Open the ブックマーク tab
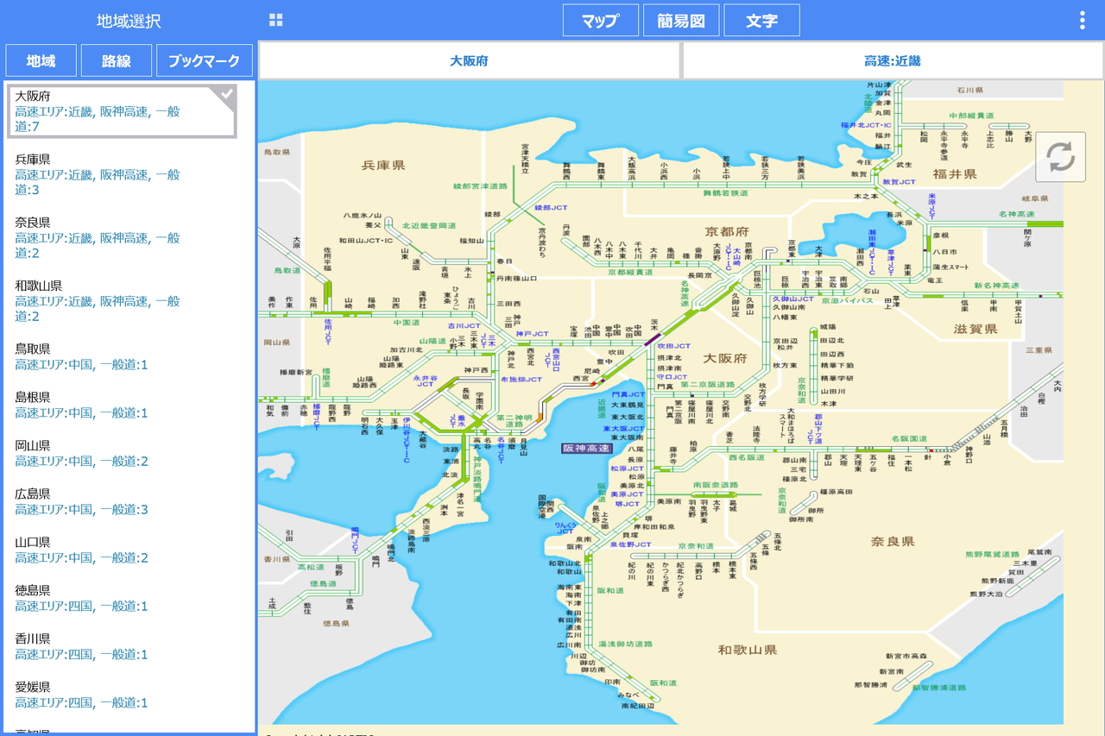Screen dimensions: 1105x736 coord(204,60)
